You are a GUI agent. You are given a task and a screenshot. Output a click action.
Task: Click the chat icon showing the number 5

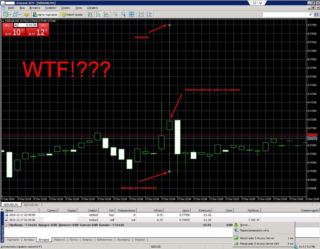click(316, 14)
